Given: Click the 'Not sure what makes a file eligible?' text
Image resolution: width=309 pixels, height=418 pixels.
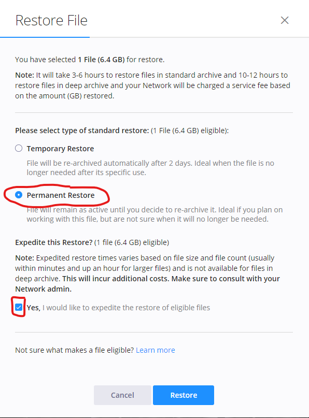Looking at the screenshot, I should coord(75,350).
